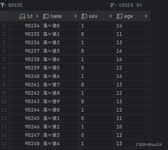The image size is (168, 150).
Task: Select the name column header
Action: (x=61, y=16)
